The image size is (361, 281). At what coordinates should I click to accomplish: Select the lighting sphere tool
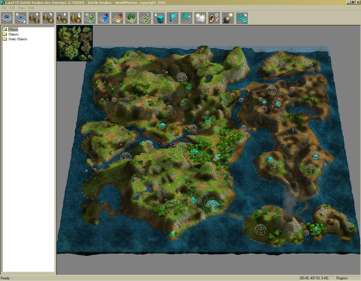[228, 18]
